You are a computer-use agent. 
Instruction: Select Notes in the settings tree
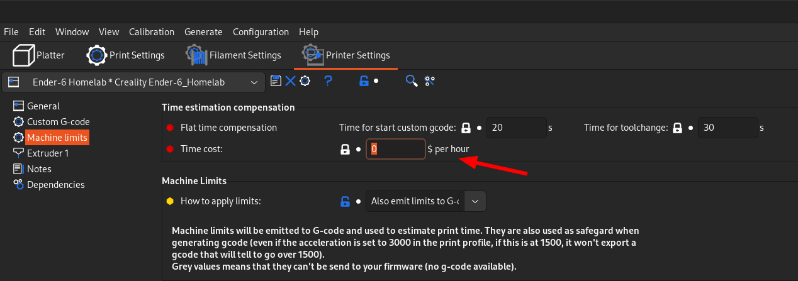tap(39, 168)
